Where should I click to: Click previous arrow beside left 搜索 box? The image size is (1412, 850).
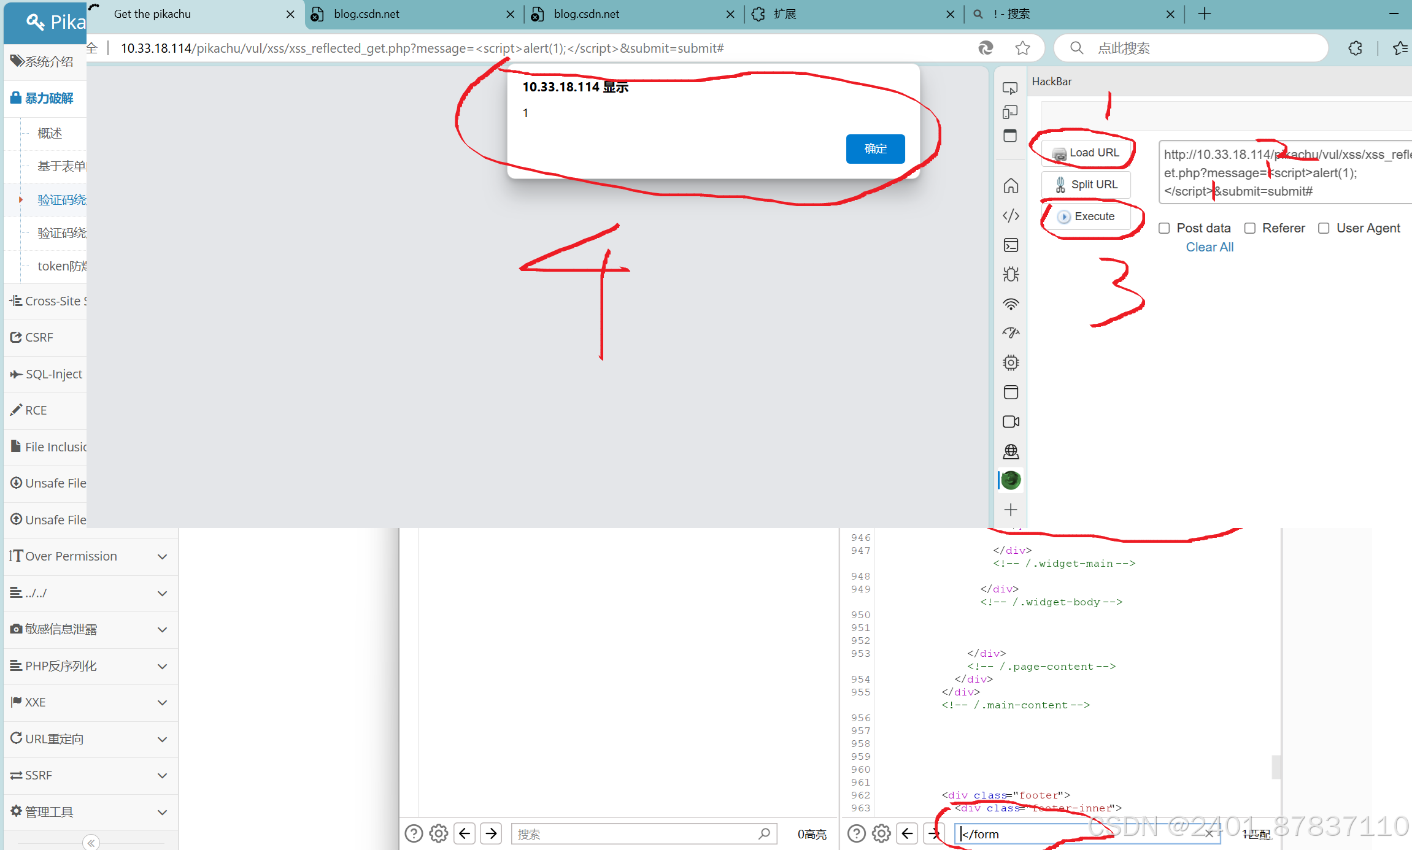tap(465, 833)
